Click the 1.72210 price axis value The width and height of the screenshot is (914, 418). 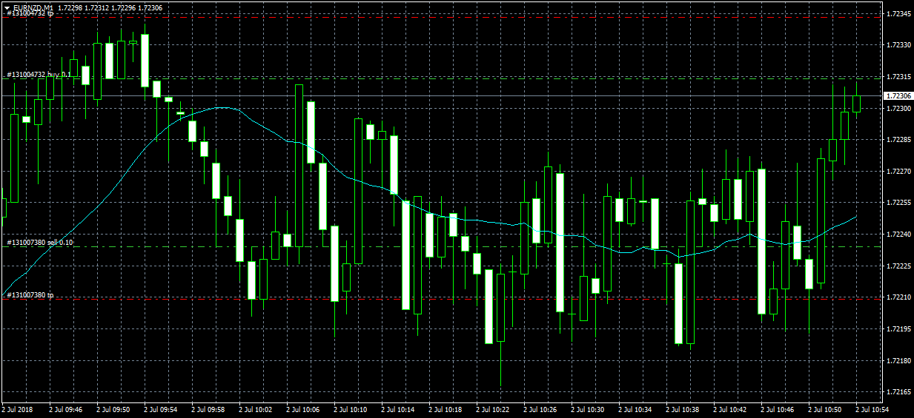click(x=898, y=297)
